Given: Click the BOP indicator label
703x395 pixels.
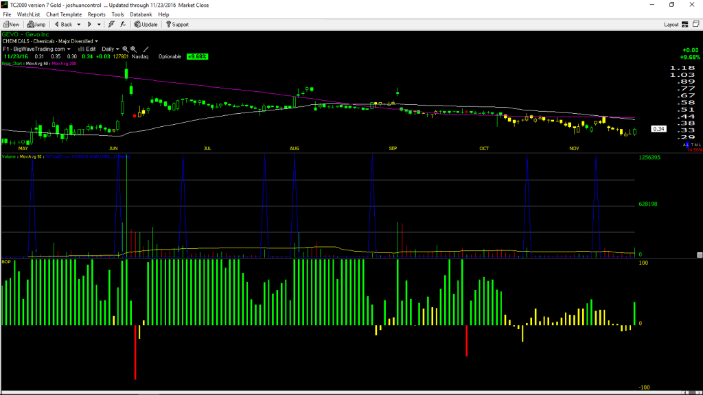Looking at the screenshot, I should (x=6, y=261).
